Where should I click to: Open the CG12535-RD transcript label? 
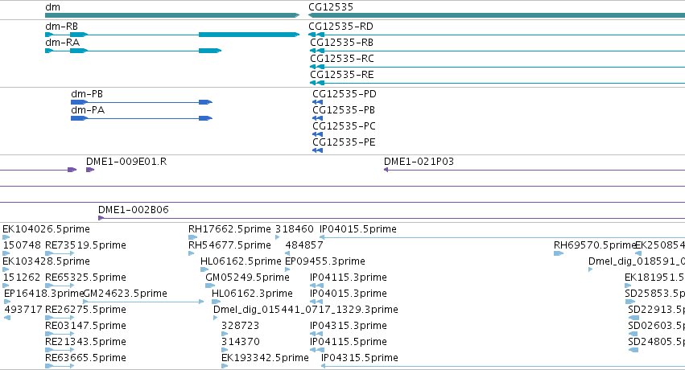[x=340, y=27]
